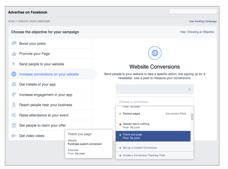The width and height of the screenshot is (228, 169).
Task: Click the Website Conversions heading
Action: (155, 67)
